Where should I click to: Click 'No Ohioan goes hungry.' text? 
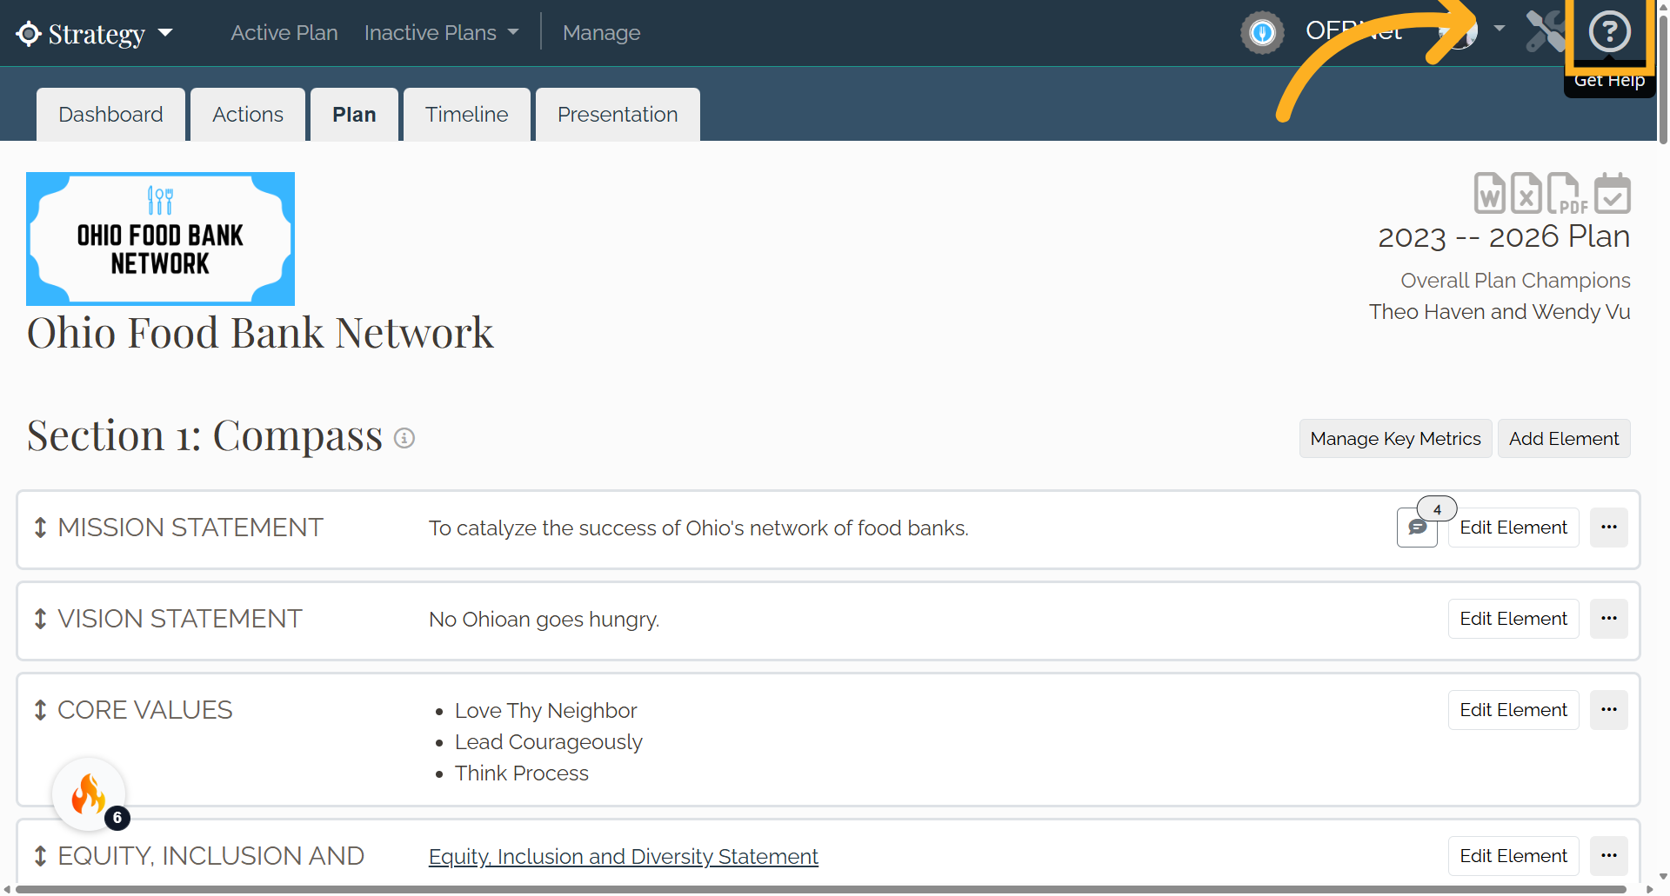coord(544,620)
